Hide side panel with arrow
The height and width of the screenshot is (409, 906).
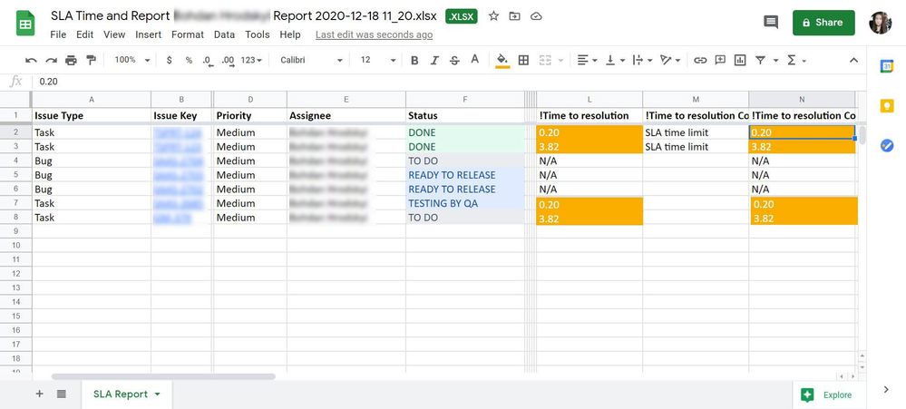[x=886, y=390]
